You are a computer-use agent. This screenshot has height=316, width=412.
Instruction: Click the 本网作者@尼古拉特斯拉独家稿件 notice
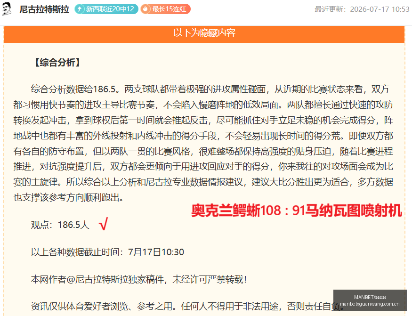click(x=139, y=279)
